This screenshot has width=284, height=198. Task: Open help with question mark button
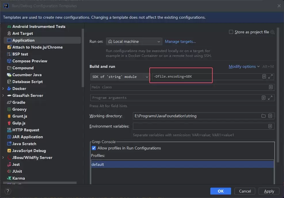[8, 191]
